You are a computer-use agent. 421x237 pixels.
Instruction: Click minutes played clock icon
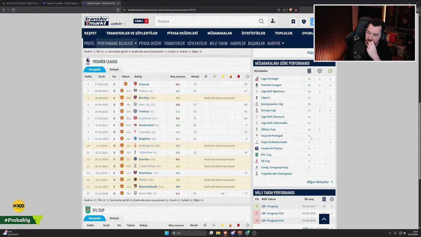[x=247, y=77]
